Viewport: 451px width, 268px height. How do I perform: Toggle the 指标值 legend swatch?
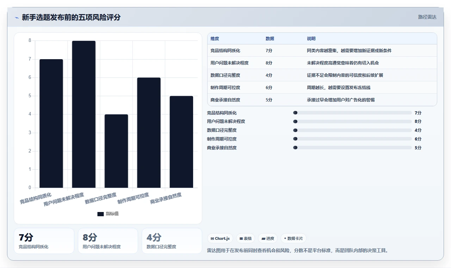[x=100, y=214]
